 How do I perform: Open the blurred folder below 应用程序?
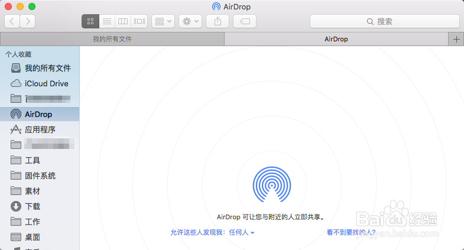pyautogui.click(x=40, y=145)
